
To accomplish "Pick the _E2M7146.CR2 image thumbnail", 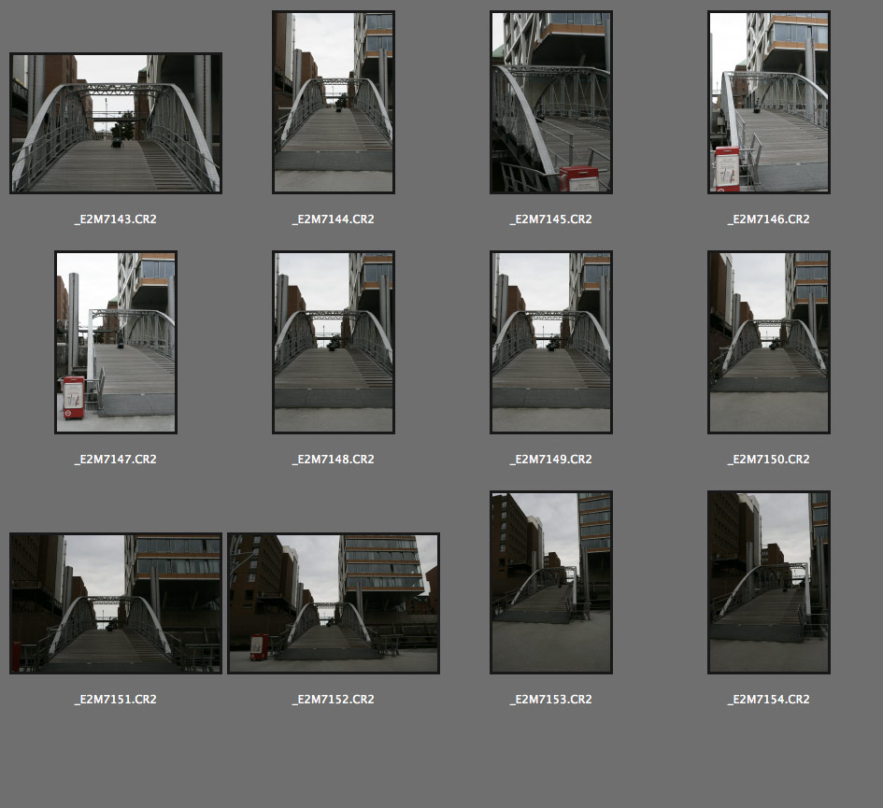I will (769, 102).
